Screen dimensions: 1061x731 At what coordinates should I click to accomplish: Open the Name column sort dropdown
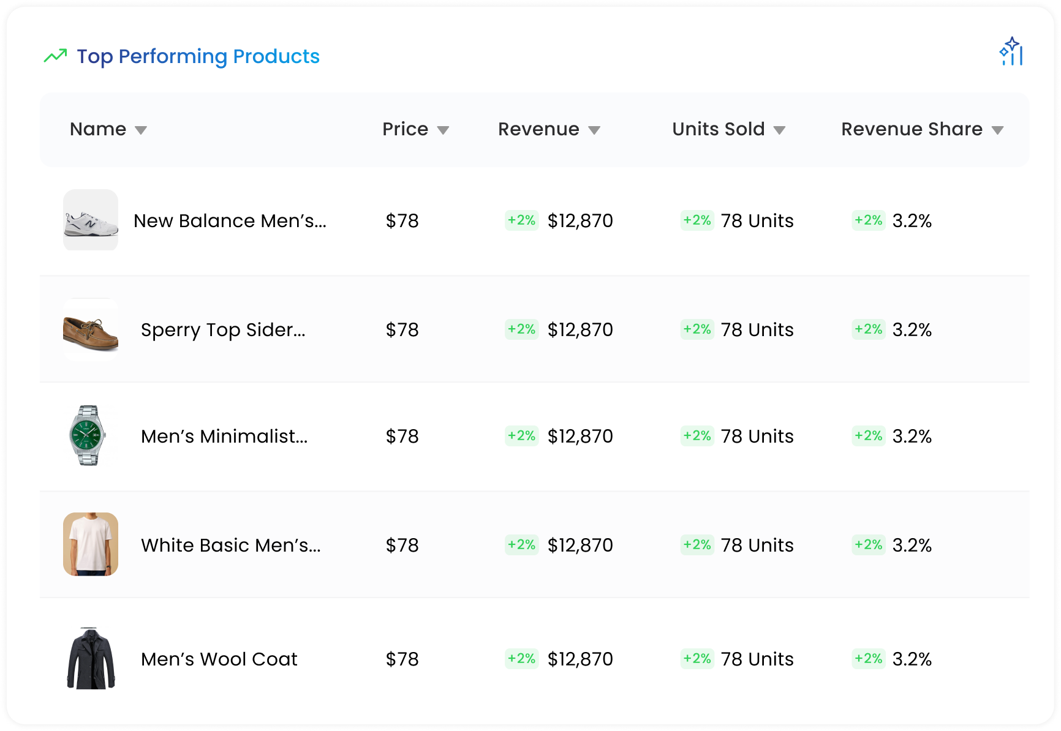141,130
